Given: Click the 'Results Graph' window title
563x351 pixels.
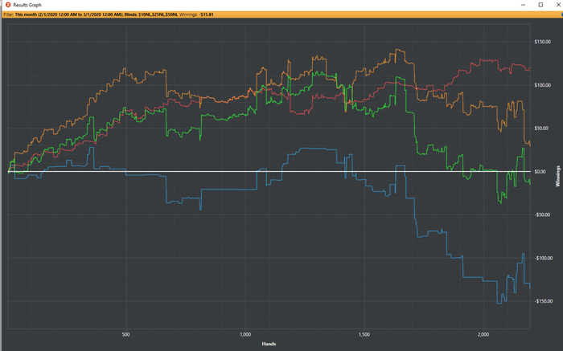Looking at the screenshot, I should 27,5.
